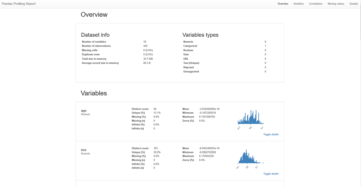Screen dimensions: 361x186
Task: Click the Number of observations label
Action: (x=96, y=46)
